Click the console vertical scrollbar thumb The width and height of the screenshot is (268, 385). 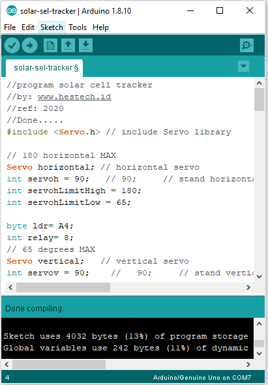(x=259, y=343)
